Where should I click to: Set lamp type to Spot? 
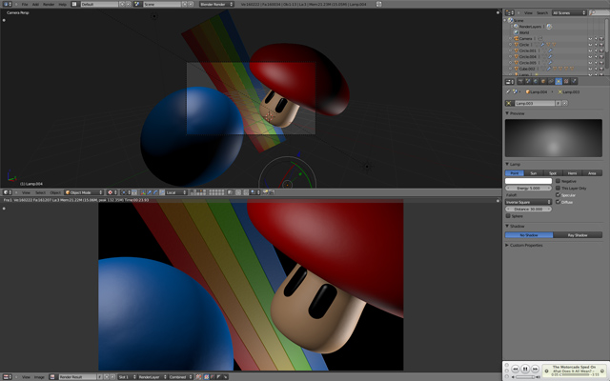pos(554,173)
